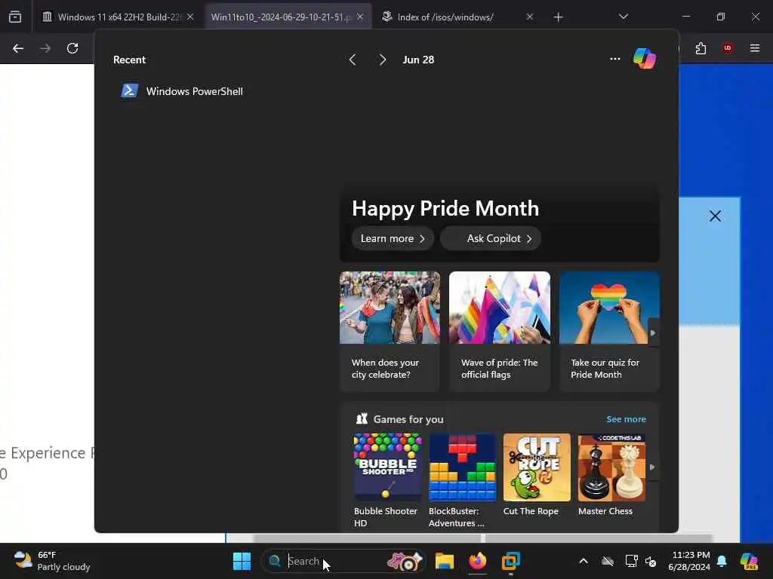Close the Windows 11 x64 22H2 tab

[190, 17]
